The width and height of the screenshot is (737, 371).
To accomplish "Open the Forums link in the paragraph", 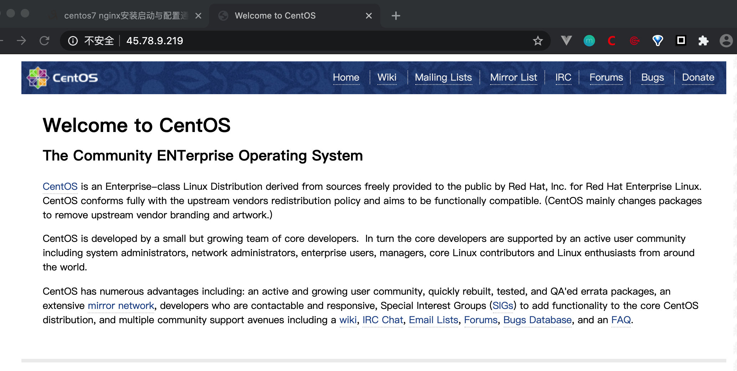I will pyautogui.click(x=481, y=320).
